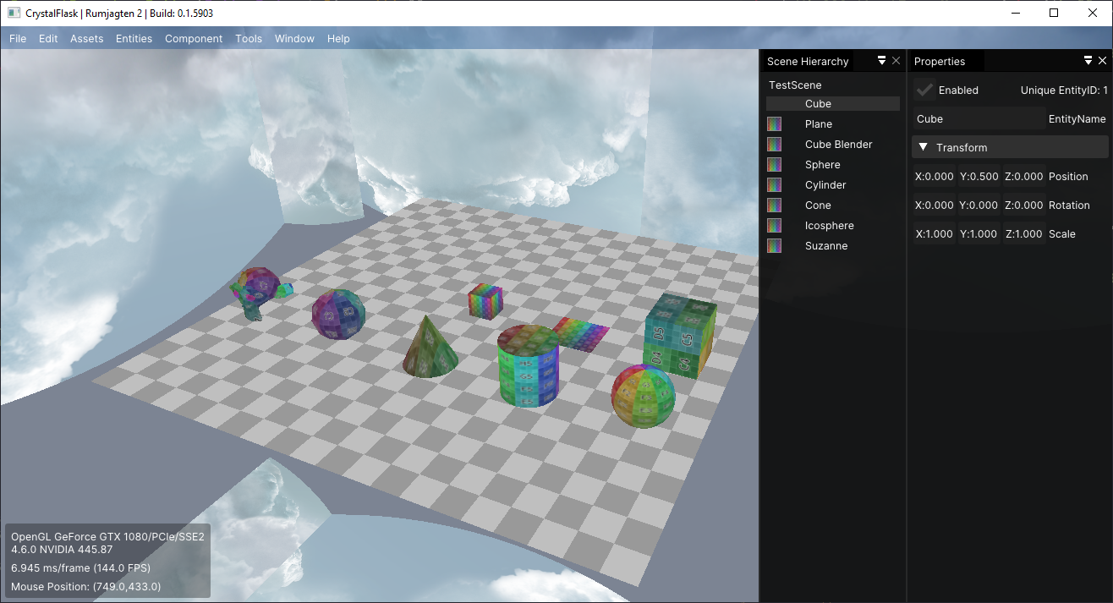
Task: Open the Scene Hierarchy panel dropdown arrow
Action: click(x=881, y=61)
